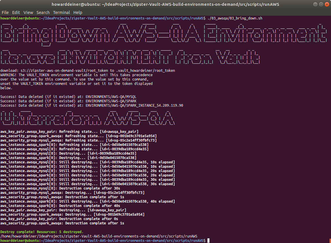Close the terminal window
The image size is (331, 243).
coord(327,4)
